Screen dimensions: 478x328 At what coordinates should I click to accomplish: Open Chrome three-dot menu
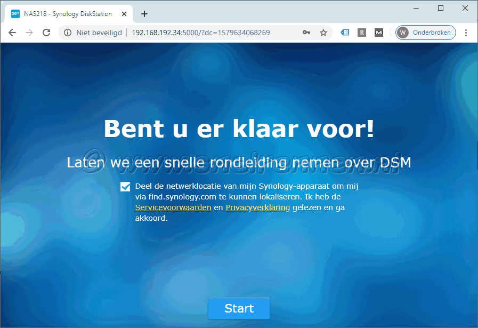click(466, 33)
